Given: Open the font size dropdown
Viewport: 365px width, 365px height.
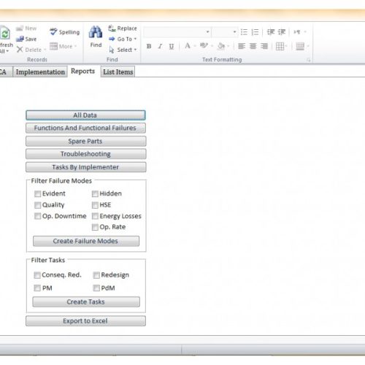Looking at the screenshot, I should pyautogui.click(x=234, y=32).
